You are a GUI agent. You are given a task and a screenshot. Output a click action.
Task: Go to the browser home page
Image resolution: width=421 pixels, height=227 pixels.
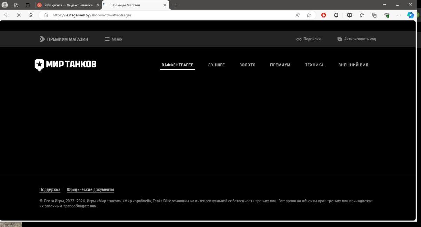31,15
